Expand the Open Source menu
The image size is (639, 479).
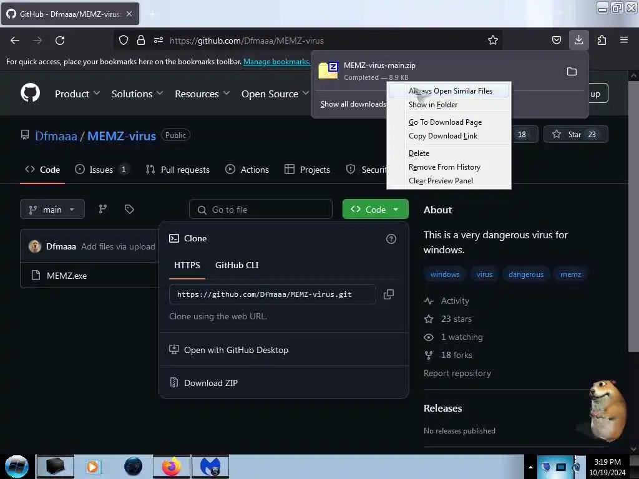point(275,94)
